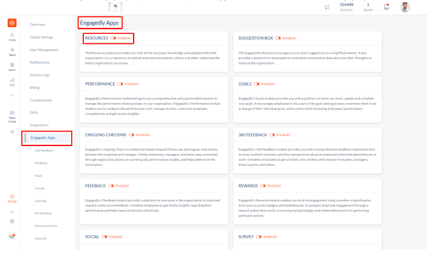
Task: Click the SUGGESTION BOX card title
Action: click(x=255, y=39)
